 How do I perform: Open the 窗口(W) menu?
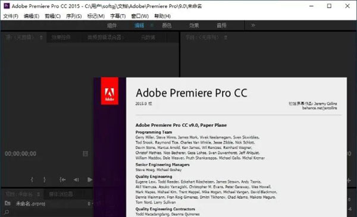tap(140, 16)
